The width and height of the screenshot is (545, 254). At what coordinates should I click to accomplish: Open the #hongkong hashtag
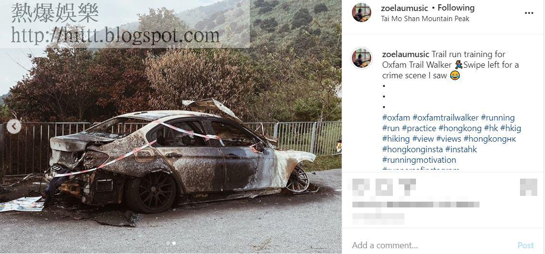[x=460, y=129]
